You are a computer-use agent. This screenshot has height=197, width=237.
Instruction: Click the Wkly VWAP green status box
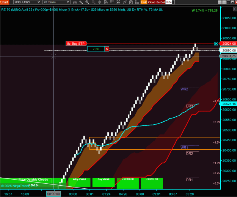[79, 182]
